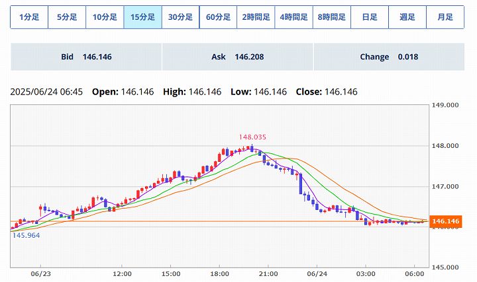The height and width of the screenshot is (282, 477).
Task: Click the Open: 146.146 value
Action: [123, 92]
